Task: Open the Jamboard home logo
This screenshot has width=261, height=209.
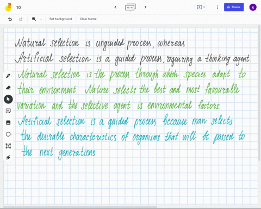Action: (8, 7)
